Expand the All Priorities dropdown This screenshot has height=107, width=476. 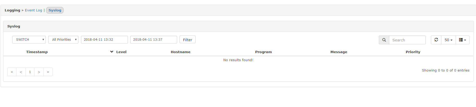(x=63, y=40)
